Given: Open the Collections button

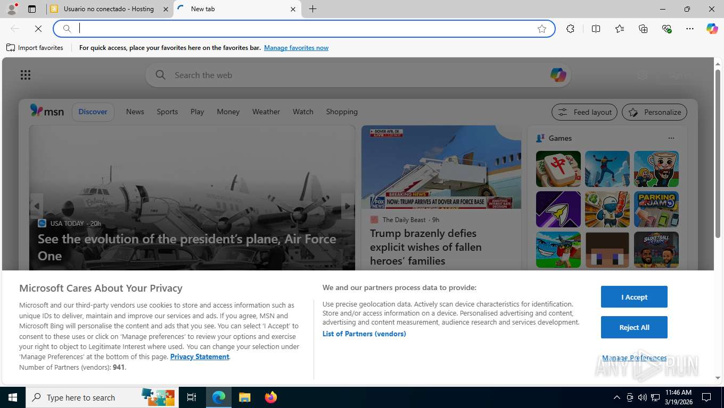Looking at the screenshot, I should [643, 29].
